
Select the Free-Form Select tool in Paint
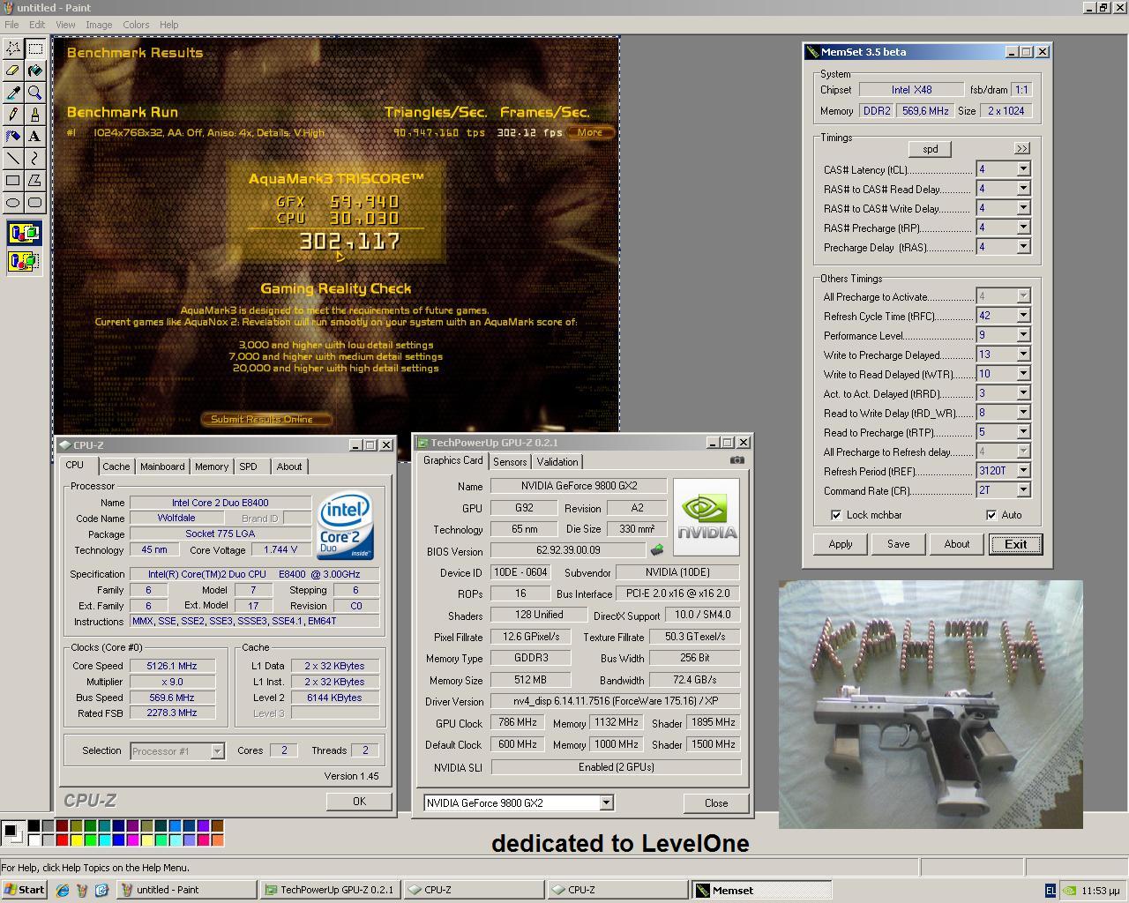click(13, 48)
